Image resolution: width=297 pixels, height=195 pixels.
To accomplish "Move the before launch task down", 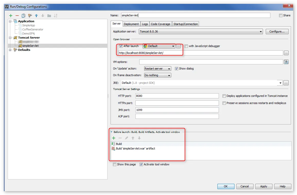I will [139, 138].
